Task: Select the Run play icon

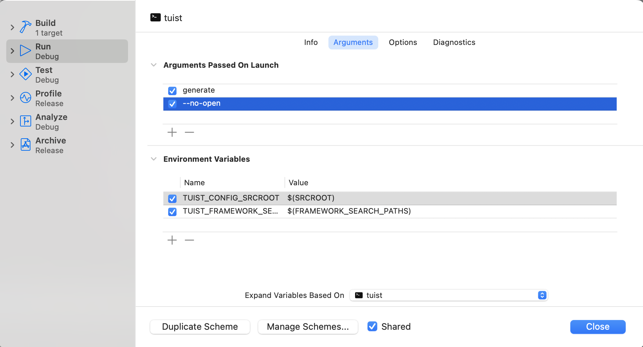Action: (25, 51)
